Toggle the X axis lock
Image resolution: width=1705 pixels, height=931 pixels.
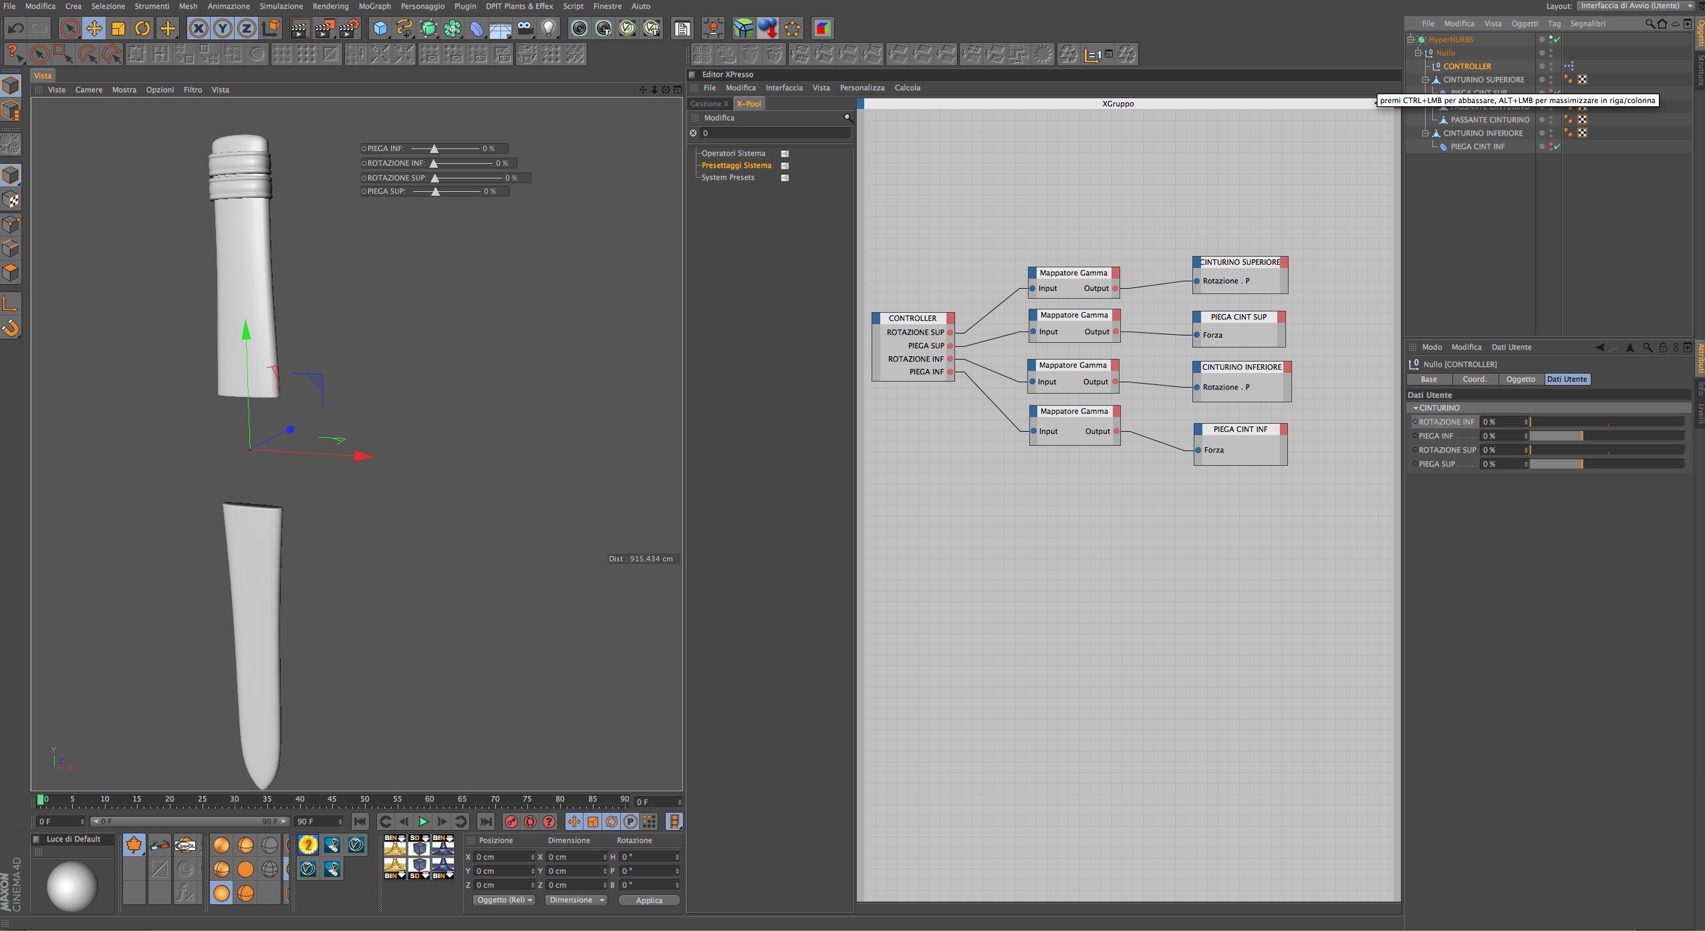pyautogui.click(x=198, y=28)
